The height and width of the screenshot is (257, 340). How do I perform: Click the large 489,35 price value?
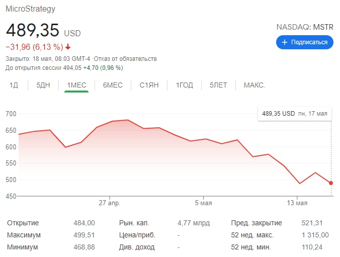click(x=33, y=30)
